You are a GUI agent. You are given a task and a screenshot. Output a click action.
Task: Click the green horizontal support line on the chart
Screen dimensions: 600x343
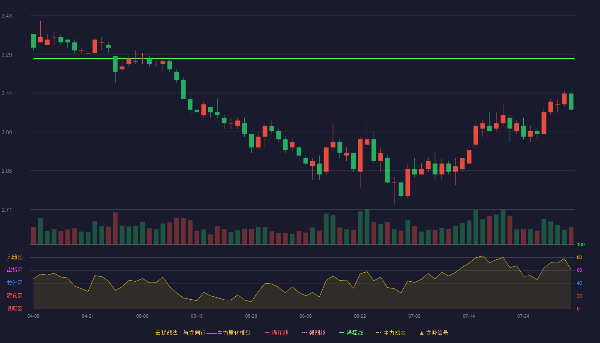pyautogui.click(x=304, y=58)
